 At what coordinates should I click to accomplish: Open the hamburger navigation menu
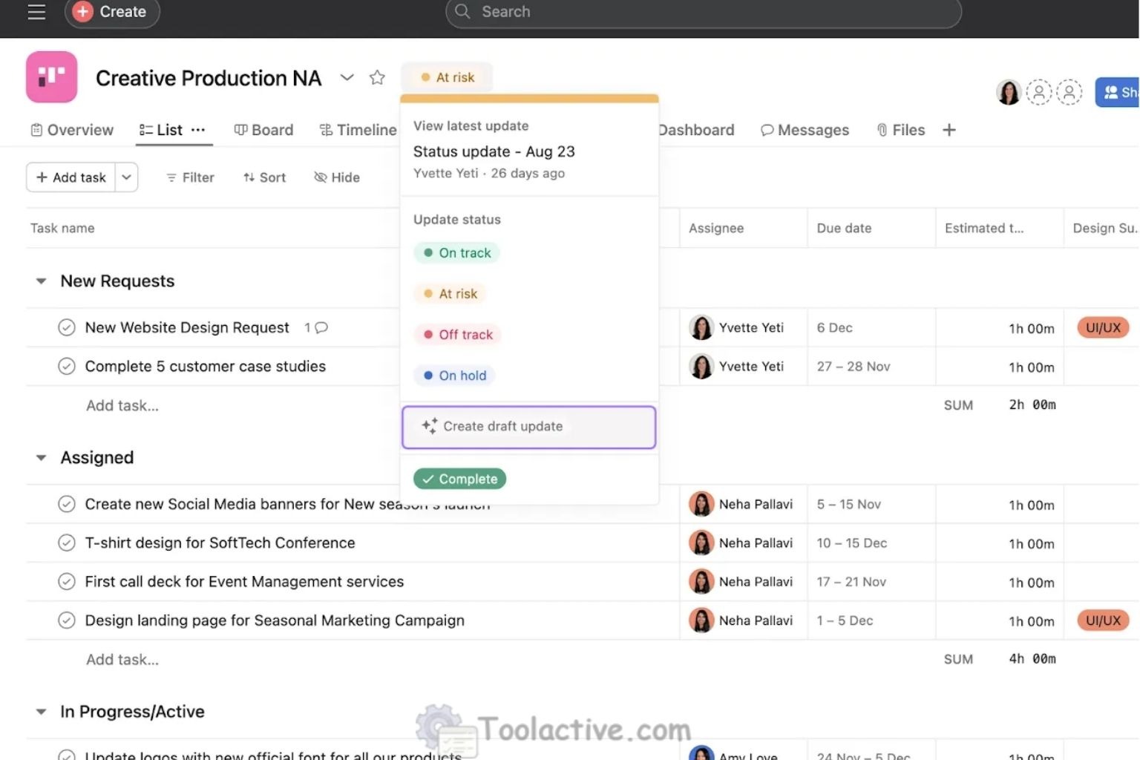tap(35, 11)
